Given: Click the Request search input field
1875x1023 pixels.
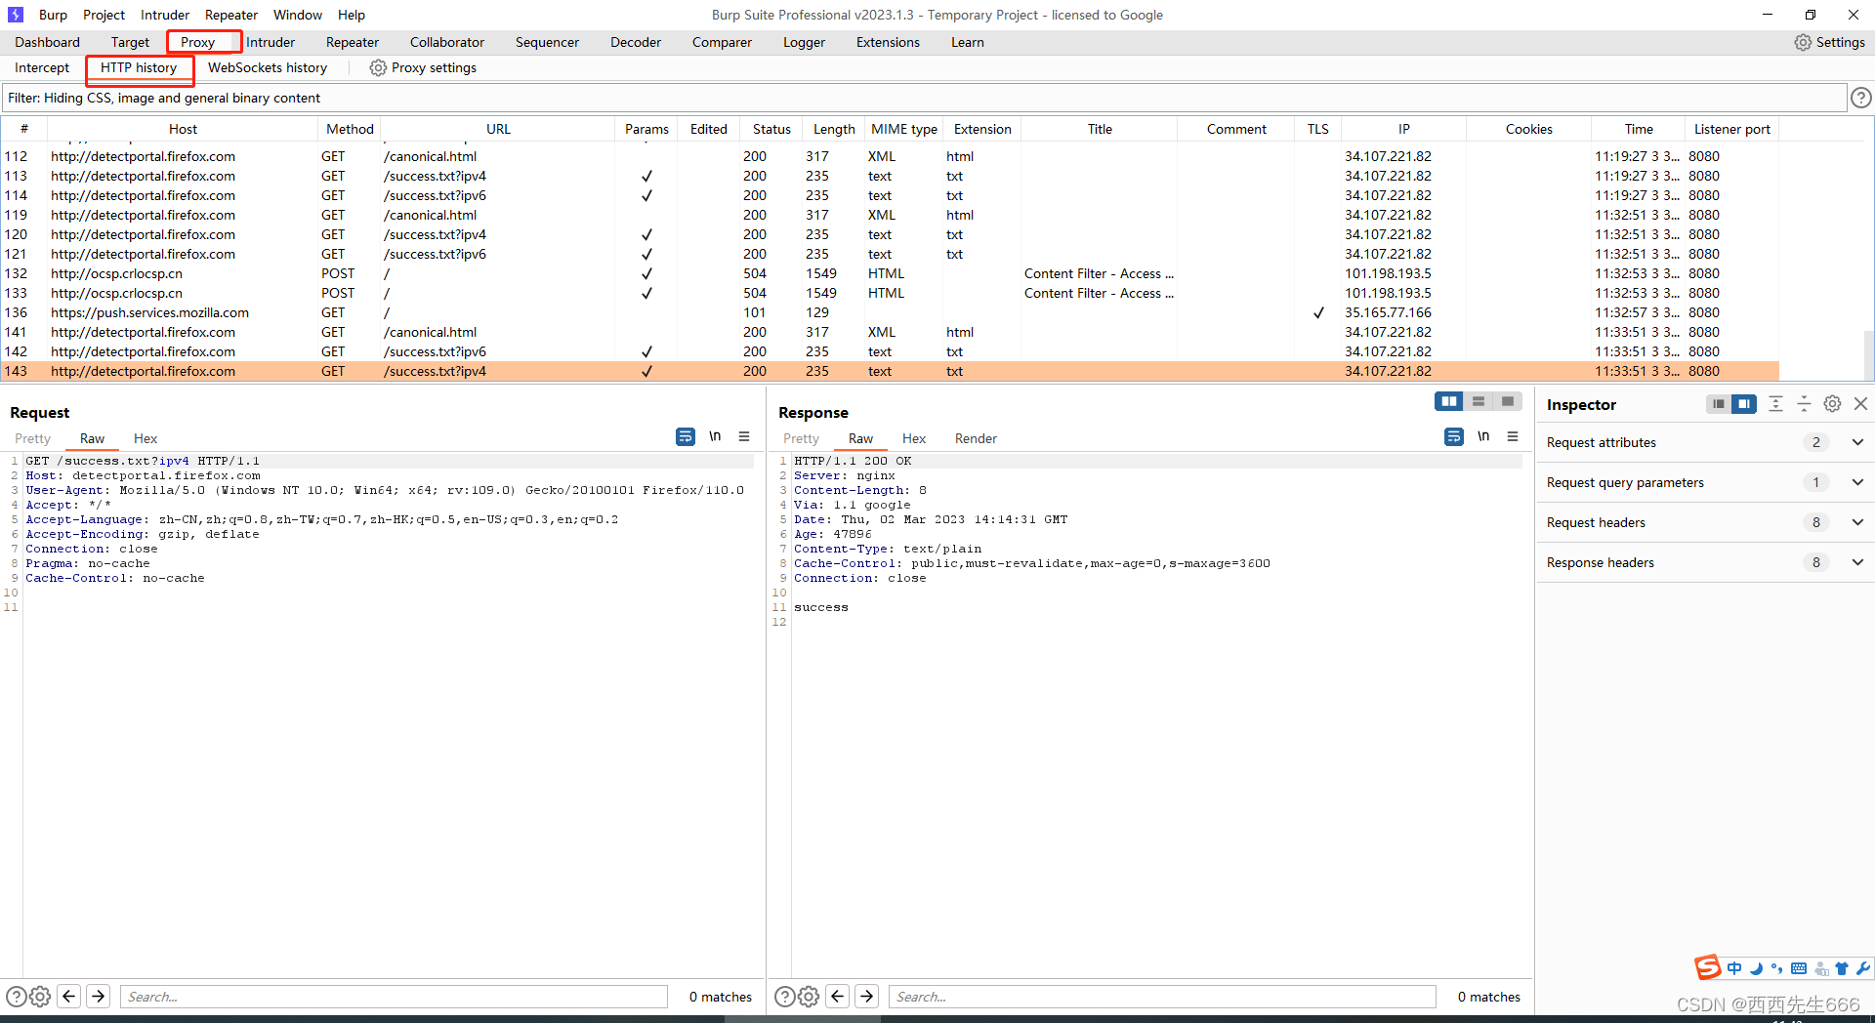Looking at the screenshot, I should pyautogui.click(x=394, y=997).
